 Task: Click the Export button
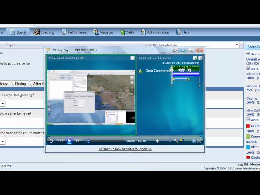click(x=11, y=45)
